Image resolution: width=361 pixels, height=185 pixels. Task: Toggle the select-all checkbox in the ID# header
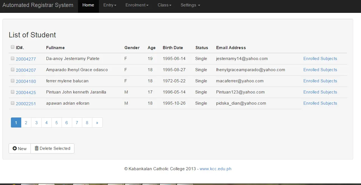coord(12,47)
